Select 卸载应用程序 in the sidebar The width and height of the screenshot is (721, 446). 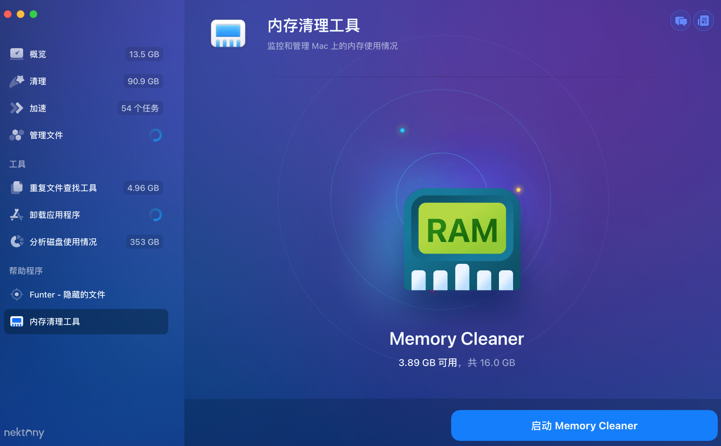[86, 215]
